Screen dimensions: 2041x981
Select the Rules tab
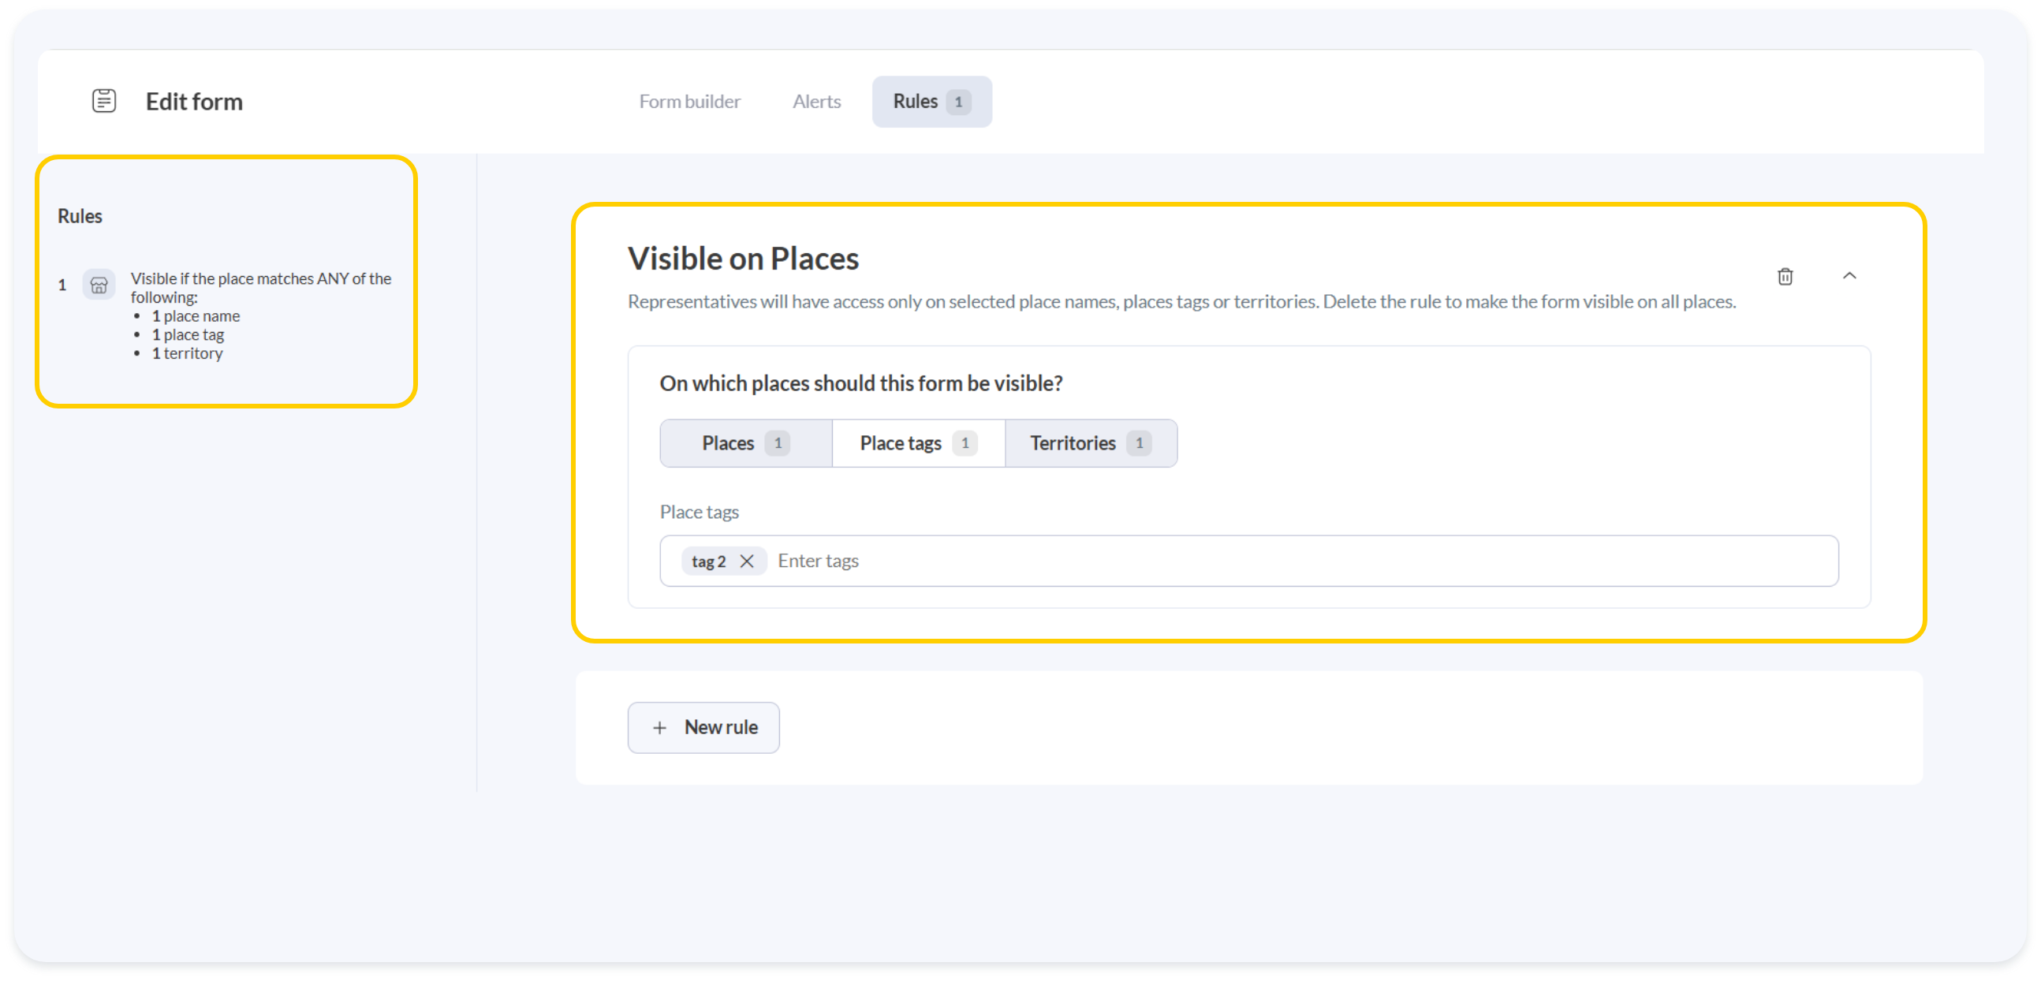915,102
